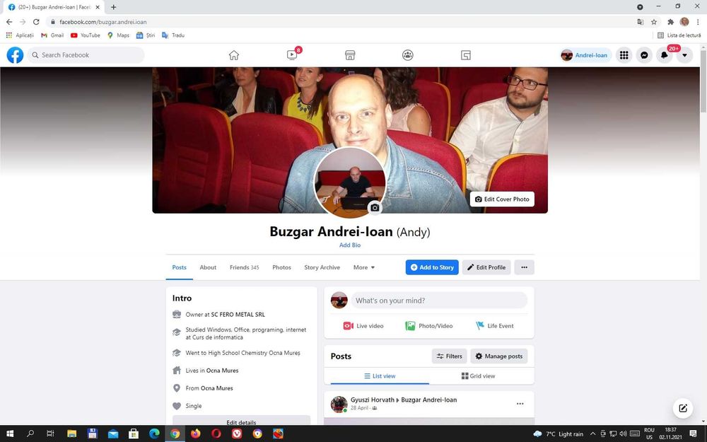Open the Știri bookmark
The height and width of the screenshot is (442, 707).
pos(146,35)
